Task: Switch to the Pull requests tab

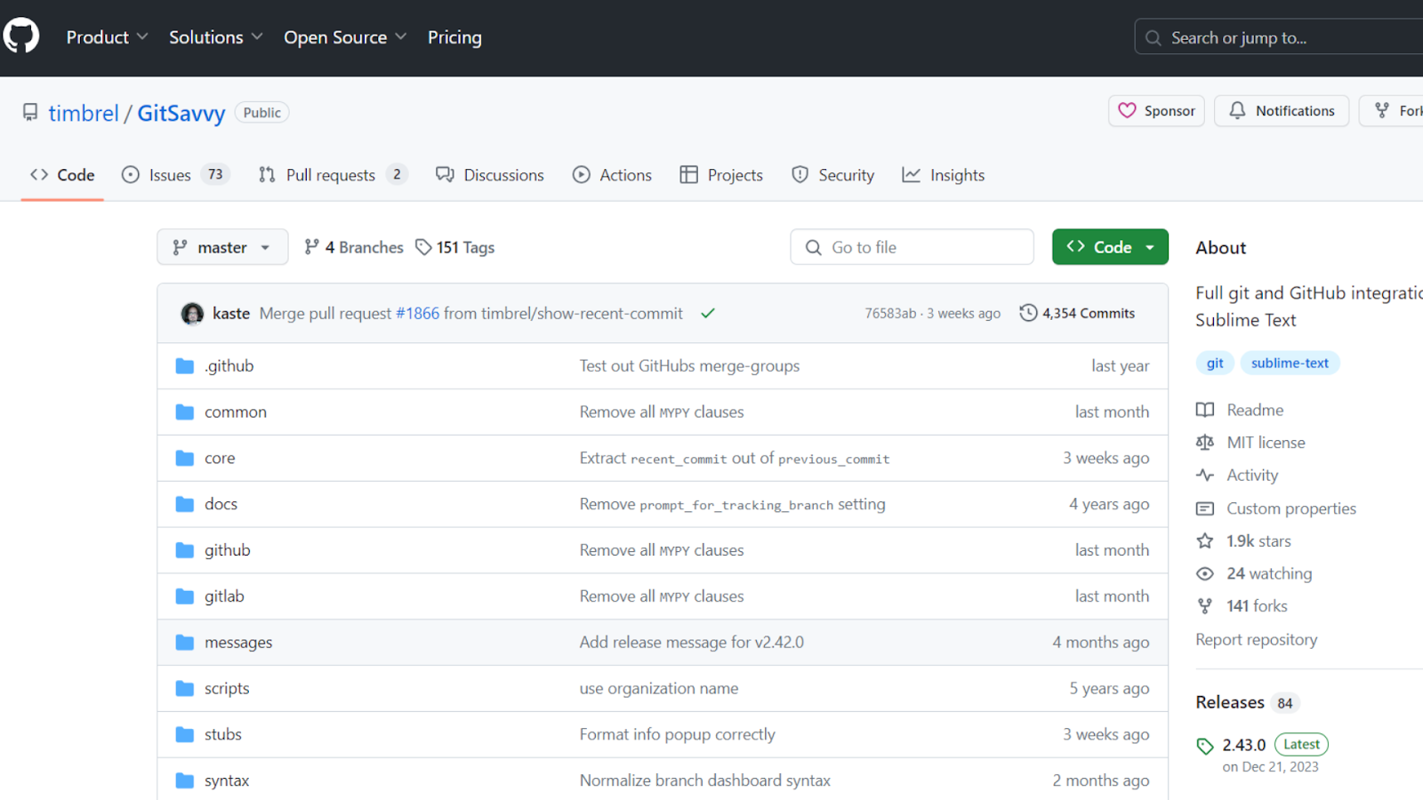Action: [333, 175]
